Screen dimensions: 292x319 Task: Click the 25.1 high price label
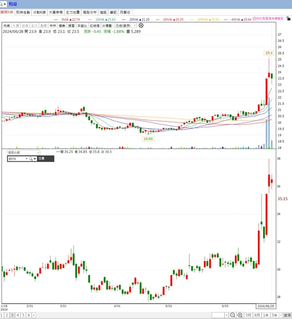pyautogui.click(x=269, y=53)
